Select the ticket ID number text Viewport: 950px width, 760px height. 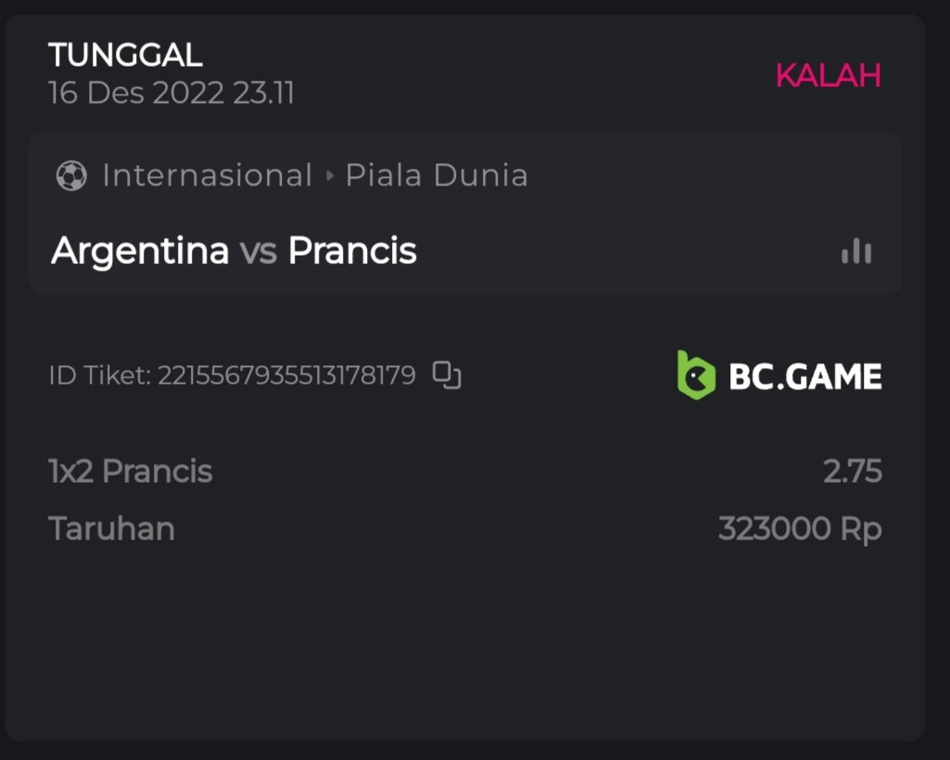point(286,375)
